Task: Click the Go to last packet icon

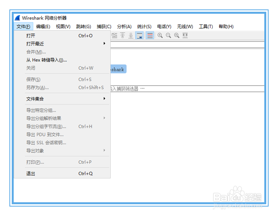Action: [x=131, y=36]
